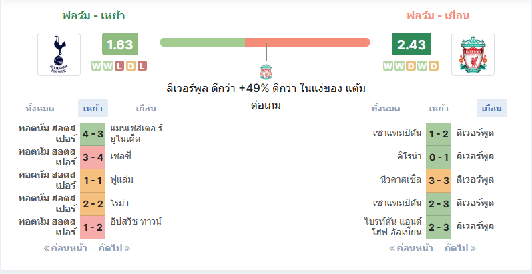Switch to เหย้า tab in Liverpool section
This screenshot has width=532, height=274.
point(439,109)
